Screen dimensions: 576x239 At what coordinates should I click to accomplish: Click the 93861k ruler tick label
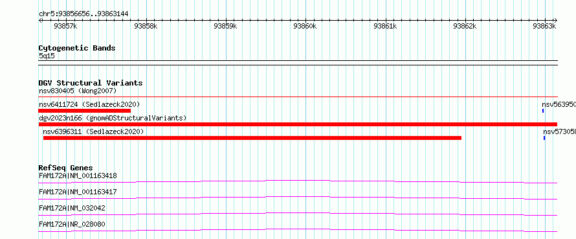(x=385, y=26)
